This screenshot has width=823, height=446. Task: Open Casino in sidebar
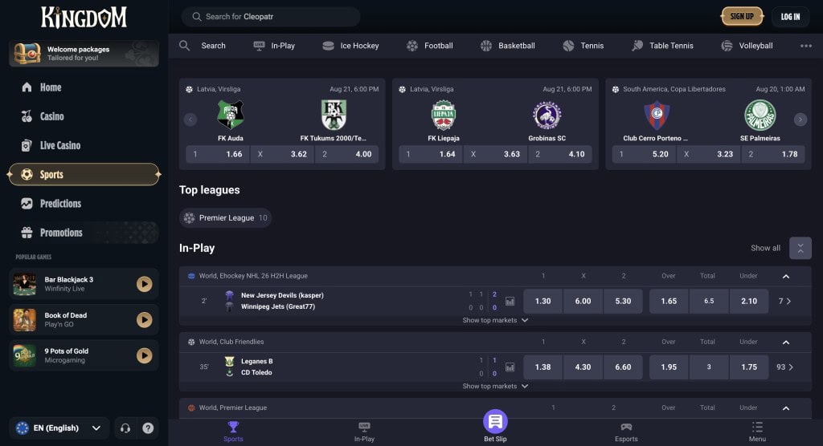[x=84, y=116]
